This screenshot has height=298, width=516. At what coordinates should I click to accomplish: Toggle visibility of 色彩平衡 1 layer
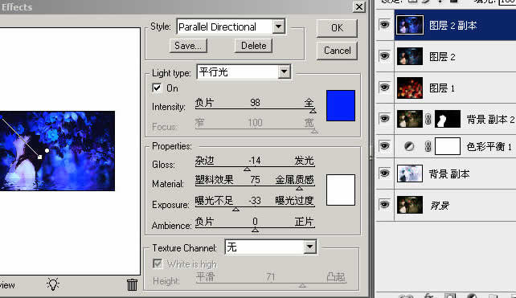tap(384, 145)
